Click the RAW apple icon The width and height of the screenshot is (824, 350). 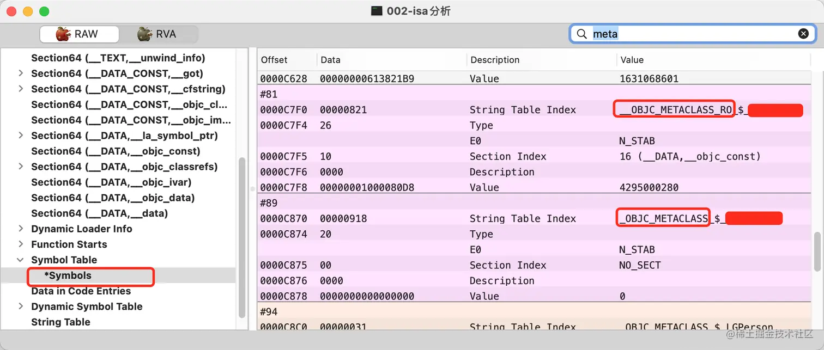point(63,34)
